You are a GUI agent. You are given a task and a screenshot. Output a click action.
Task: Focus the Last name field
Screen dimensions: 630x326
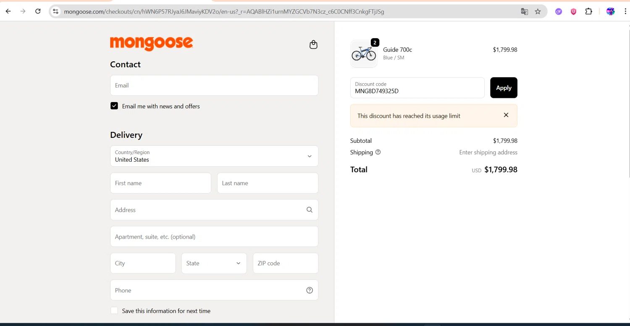268,183
